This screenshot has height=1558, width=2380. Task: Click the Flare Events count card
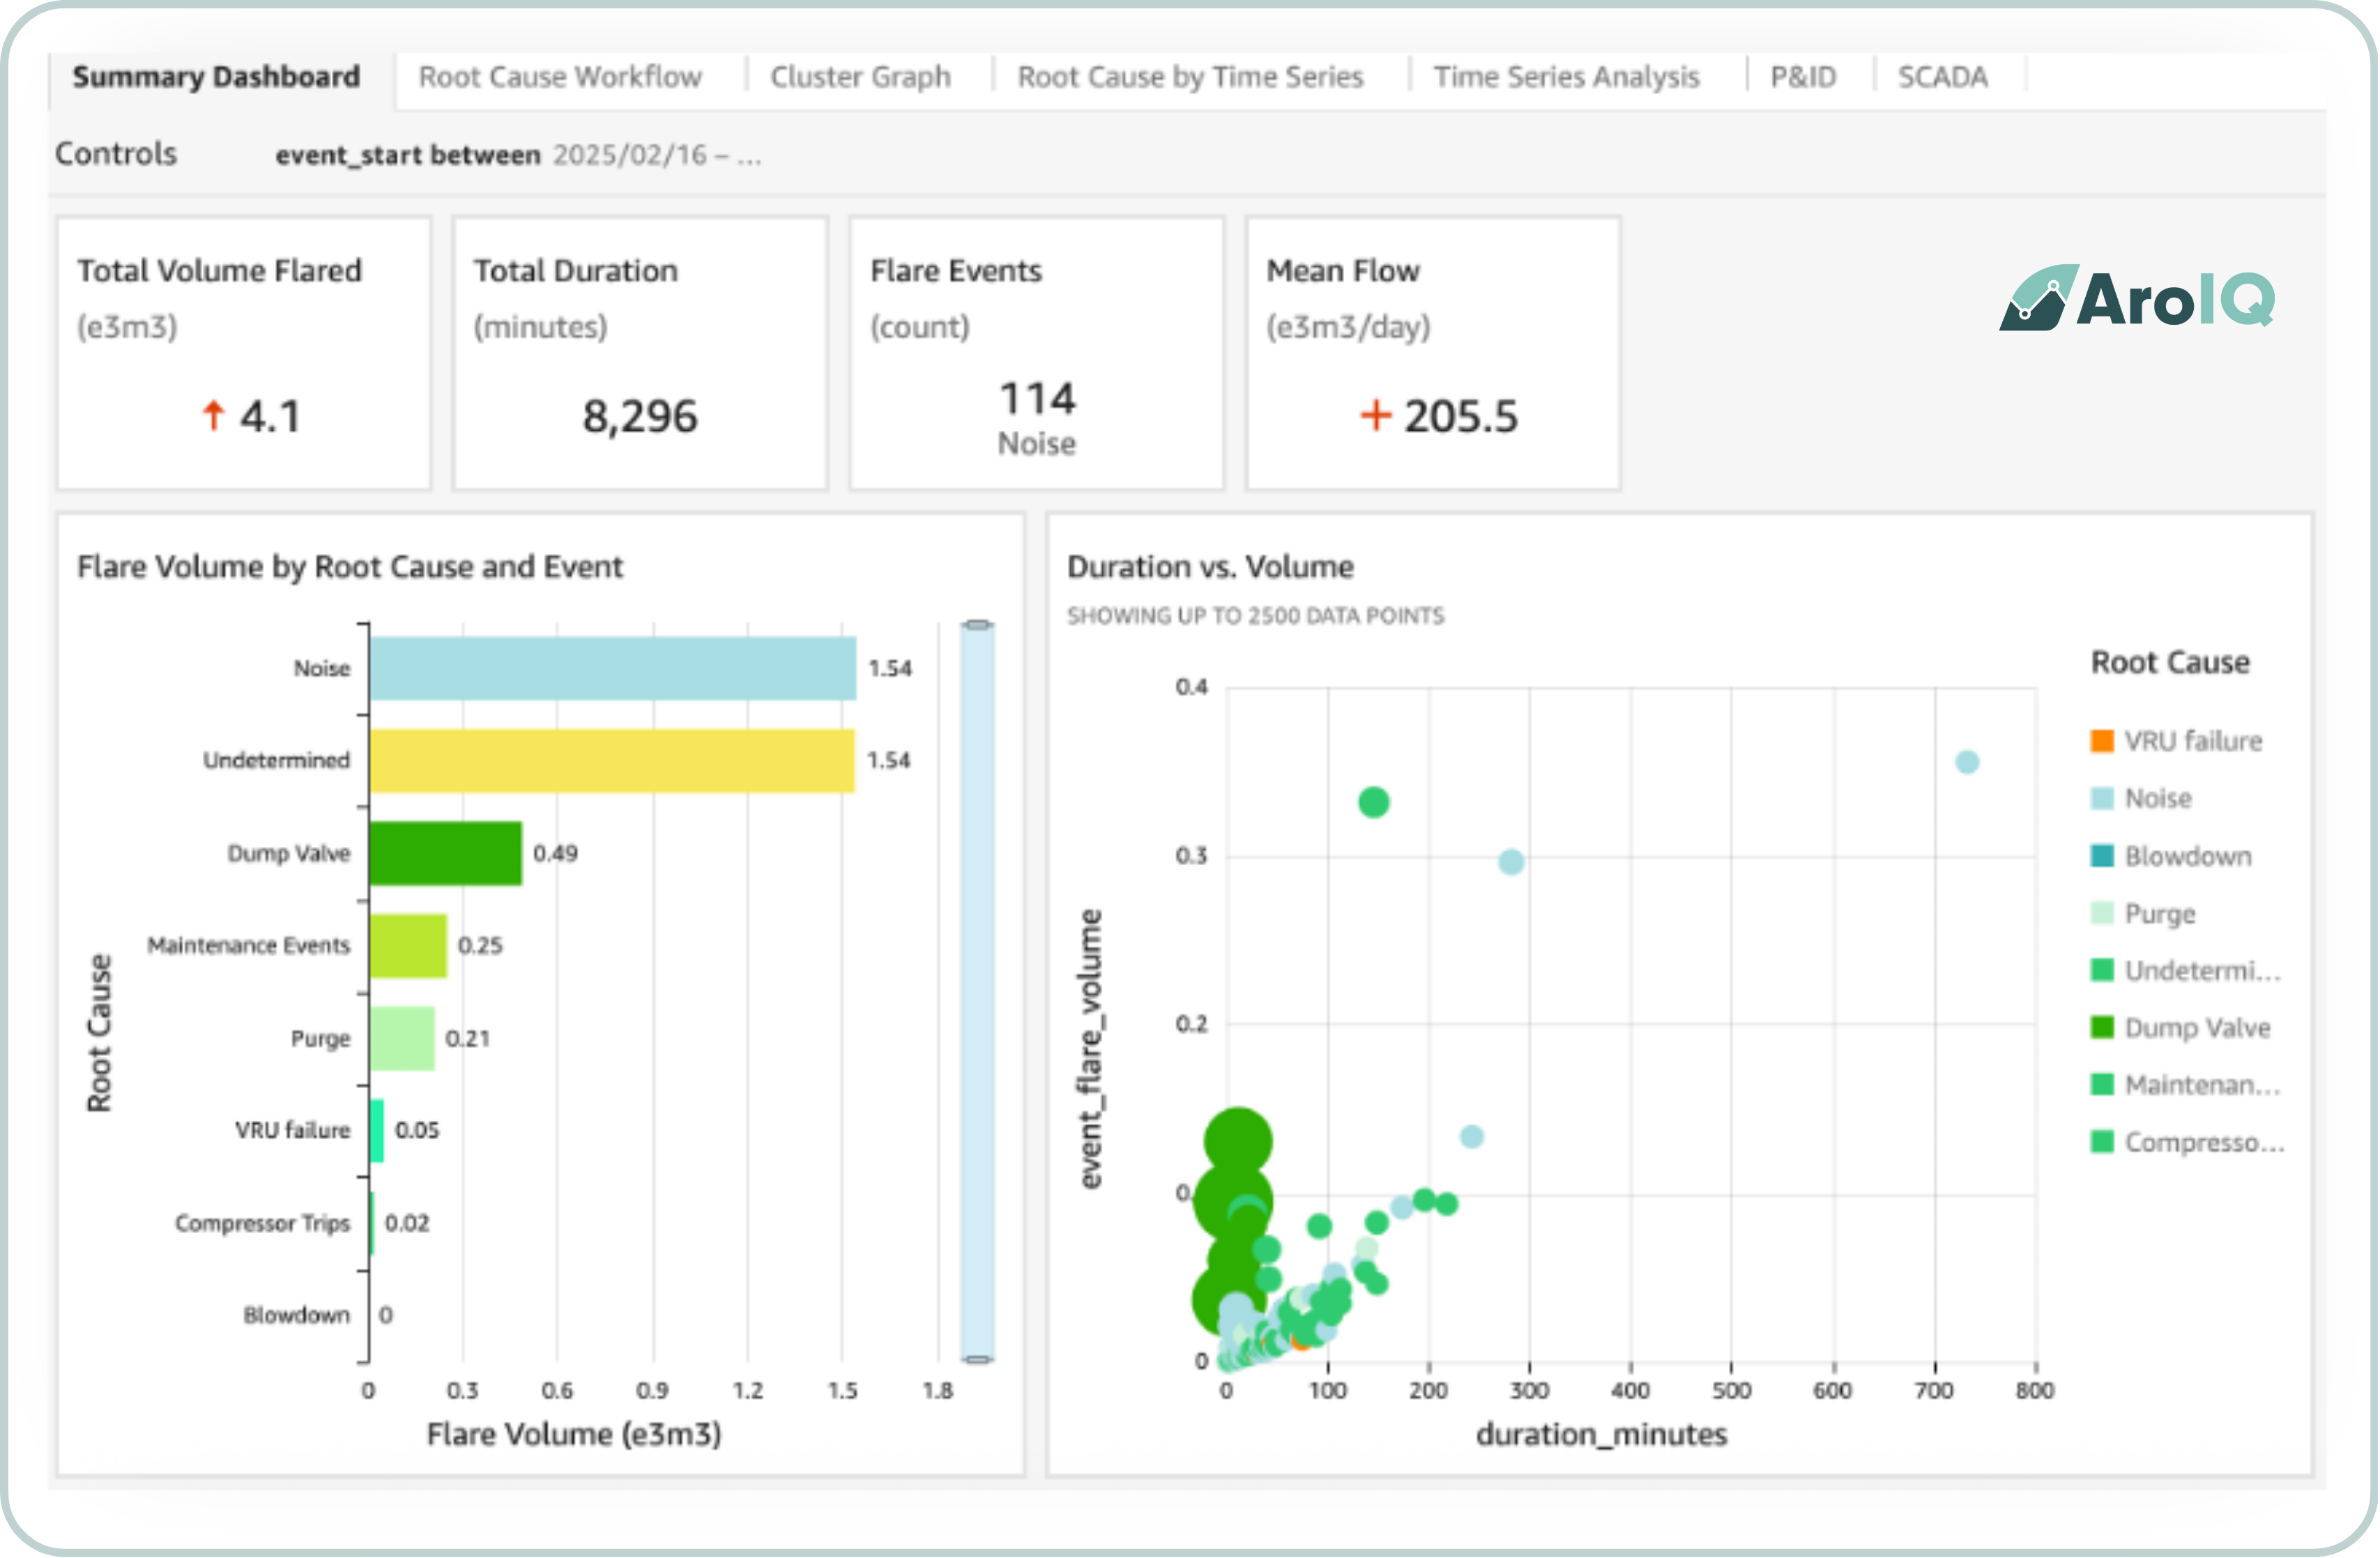coord(1036,353)
